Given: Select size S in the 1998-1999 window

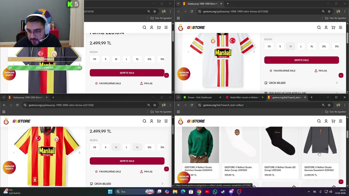Looking at the screenshot, I should click(280, 46).
